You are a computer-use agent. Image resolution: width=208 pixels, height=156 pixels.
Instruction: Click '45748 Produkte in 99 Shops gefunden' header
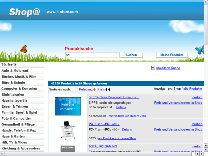pyautogui.click(x=79, y=84)
